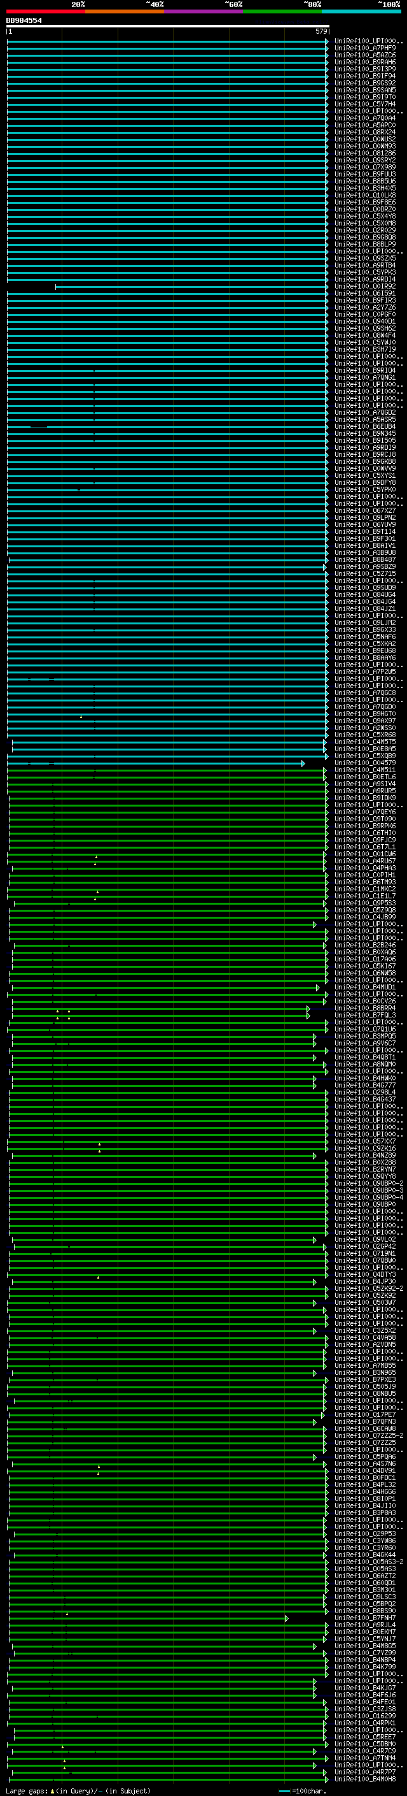Click hit label UniRef100_Q8RX24
The image size is (407, 1796).
coord(364,132)
